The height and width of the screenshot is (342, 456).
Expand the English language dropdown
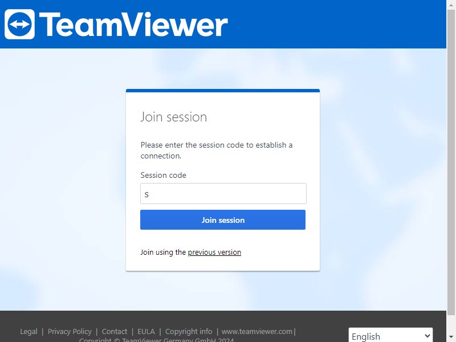pos(390,336)
